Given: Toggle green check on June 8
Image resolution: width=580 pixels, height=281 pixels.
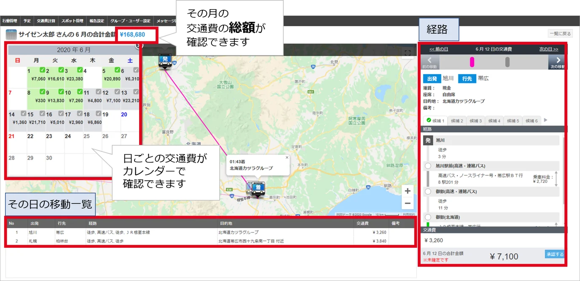Looking at the screenshot, I should (42, 91).
